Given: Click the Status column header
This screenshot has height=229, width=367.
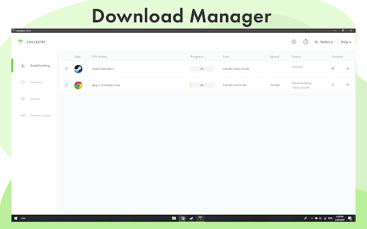Looking at the screenshot, I should click(x=296, y=57).
